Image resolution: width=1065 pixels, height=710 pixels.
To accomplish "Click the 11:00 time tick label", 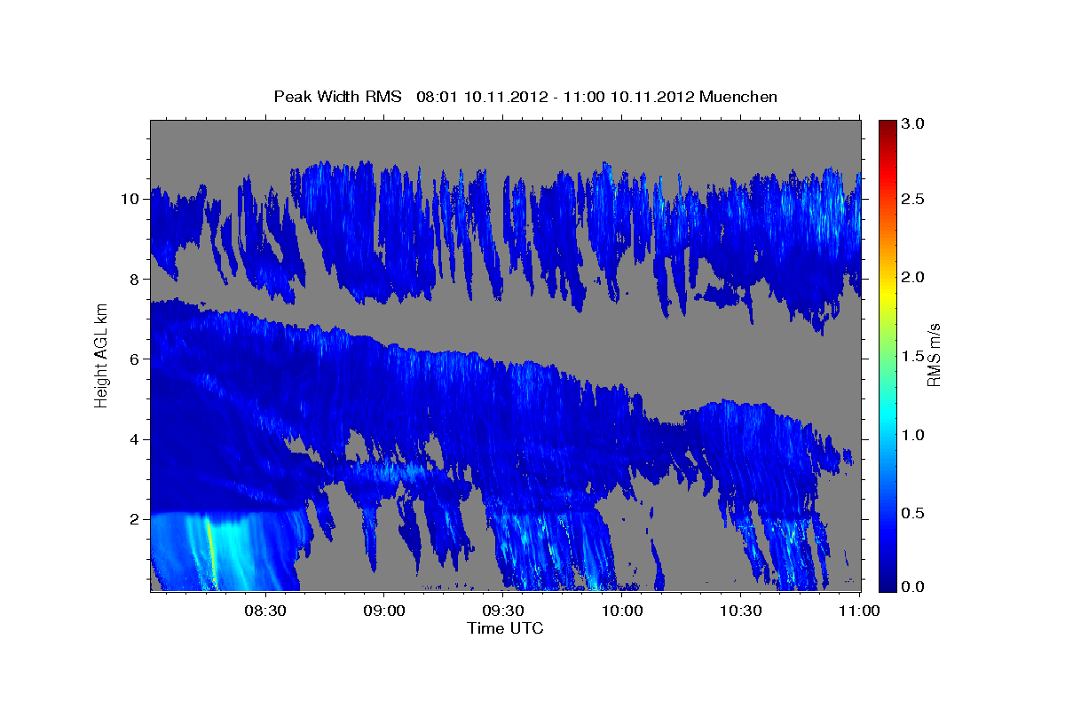I will (857, 611).
